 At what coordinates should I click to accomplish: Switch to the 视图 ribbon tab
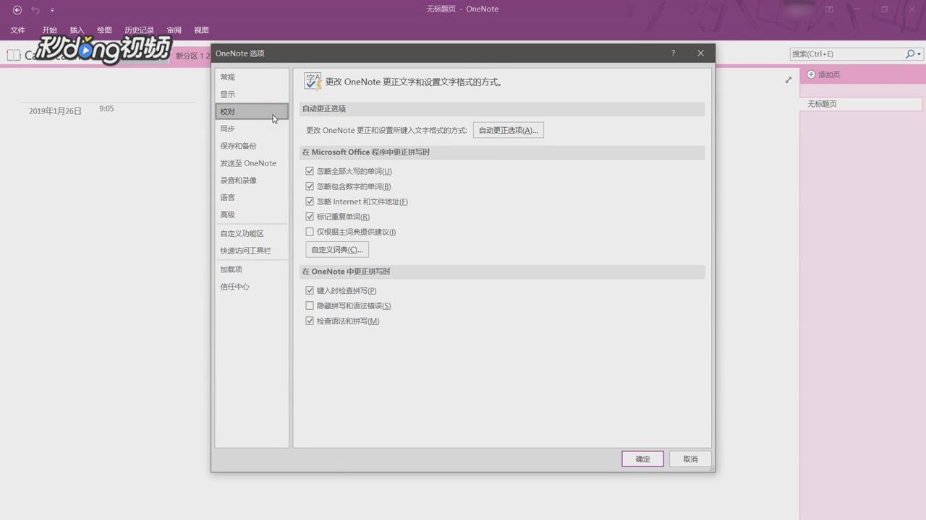pyautogui.click(x=202, y=30)
